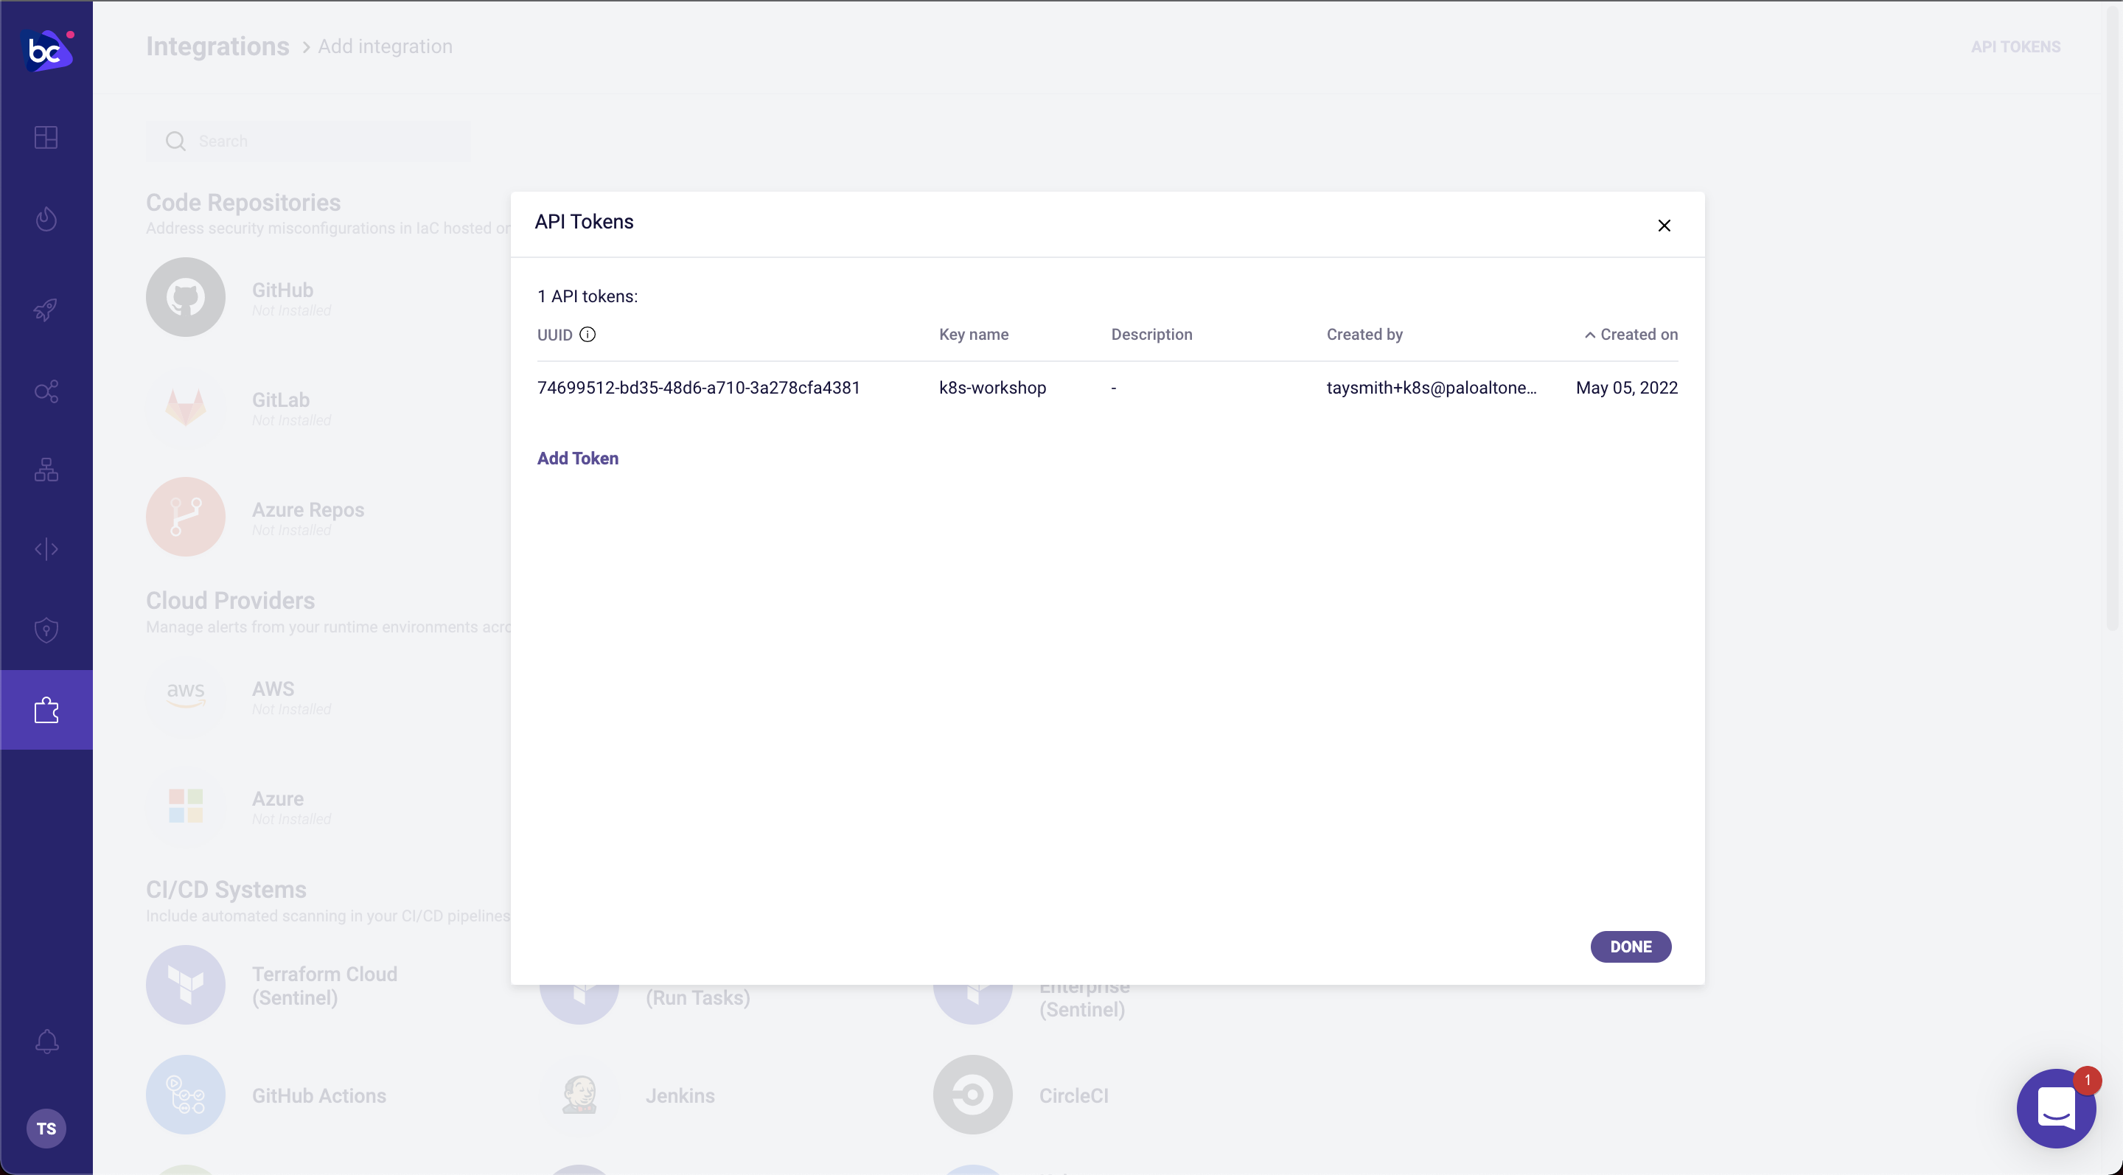Click the CircleCI integration icon
The width and height of the screenshot is (2123, 1175).
point(972,1095)
